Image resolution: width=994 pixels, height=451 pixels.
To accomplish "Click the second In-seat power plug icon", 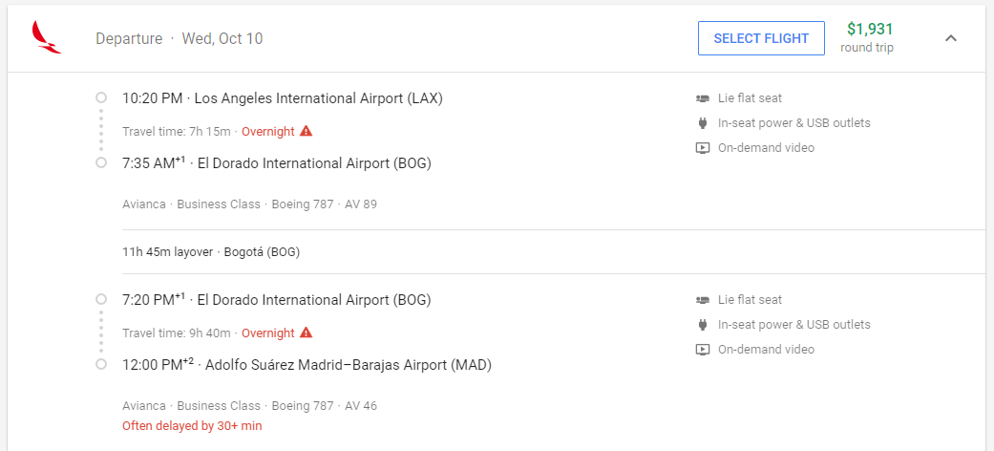I will 702,325.
